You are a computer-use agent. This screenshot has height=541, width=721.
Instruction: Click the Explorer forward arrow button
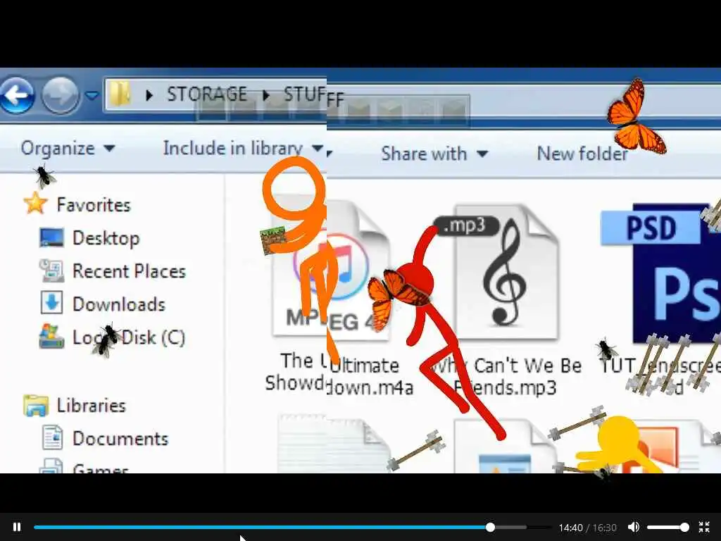(x=61, y=95)
